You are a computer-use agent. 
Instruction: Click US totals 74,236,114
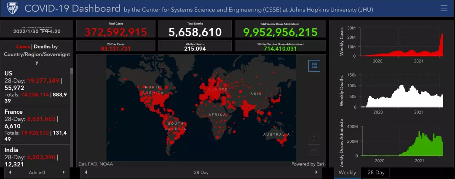coord(35,95)
